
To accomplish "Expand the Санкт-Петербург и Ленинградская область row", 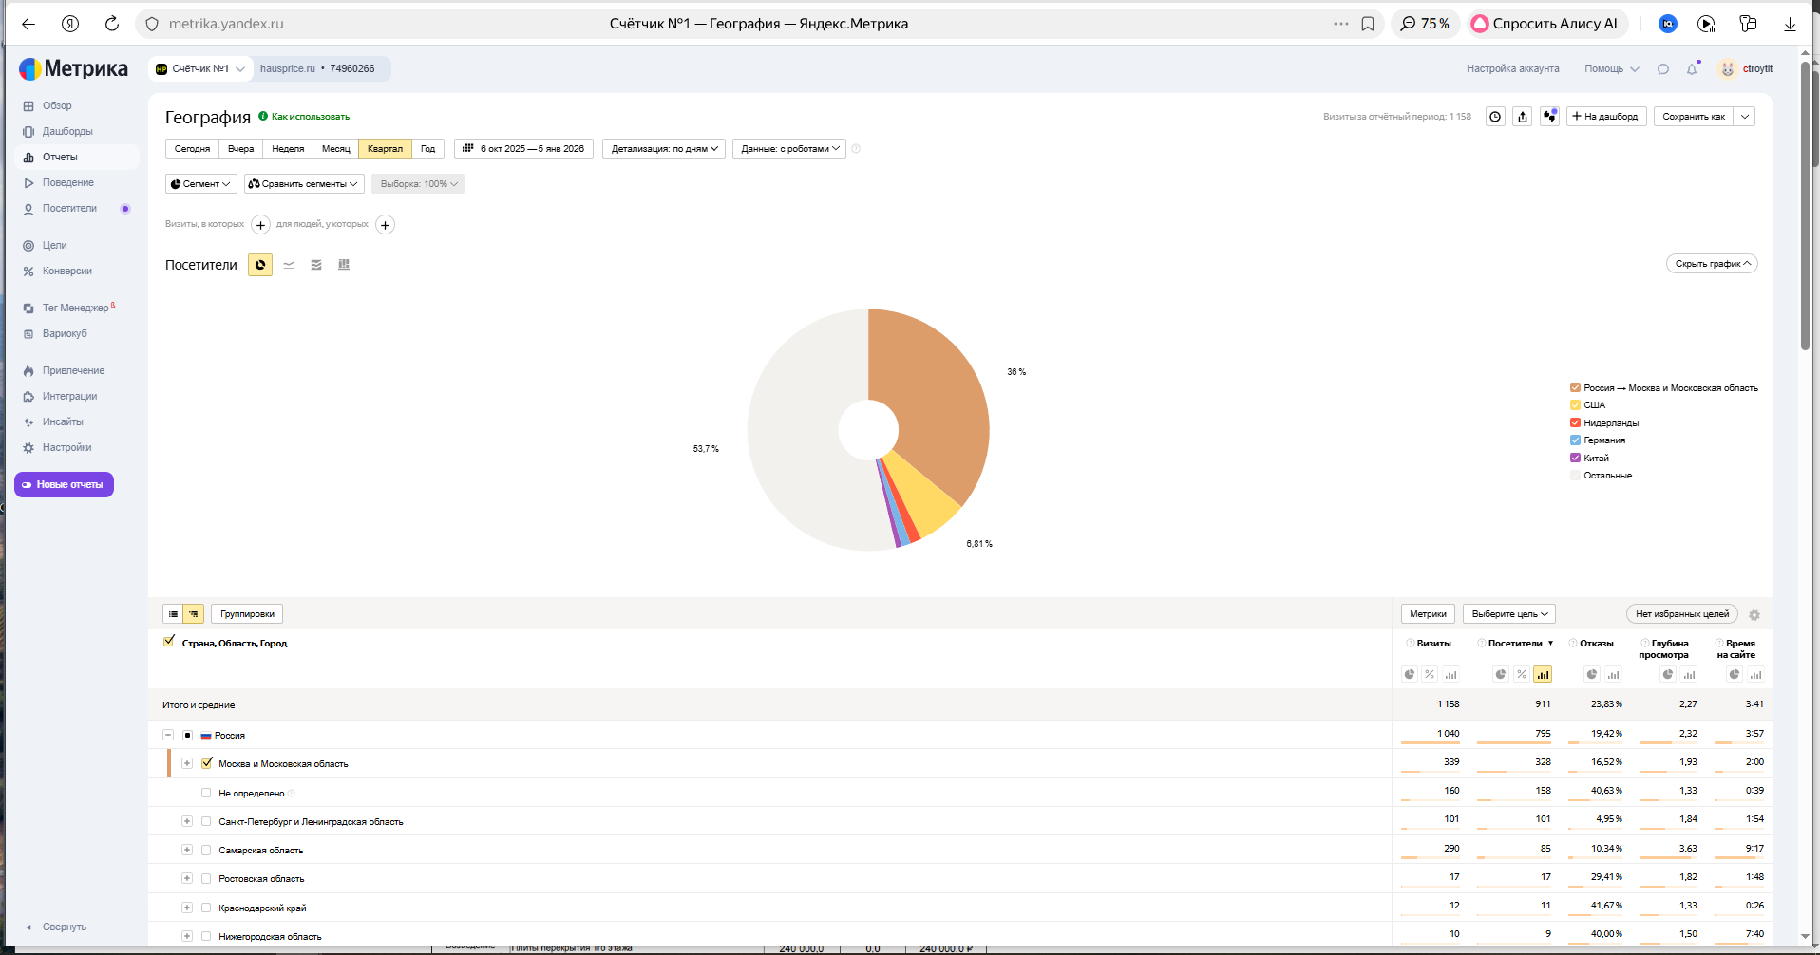I will tap(187, 821).
